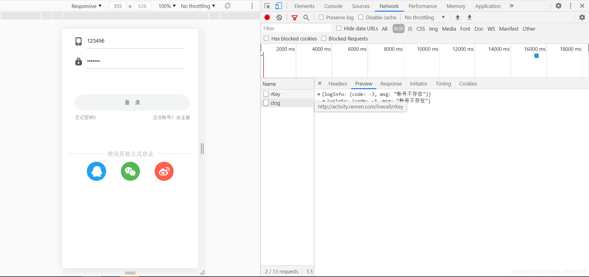Open DevTools customize three-dot menu
The width and height of the screenshot is (589, 277).
point(571,6)
